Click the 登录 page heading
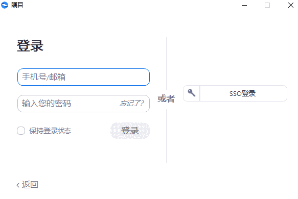 (x=30, y=45)
